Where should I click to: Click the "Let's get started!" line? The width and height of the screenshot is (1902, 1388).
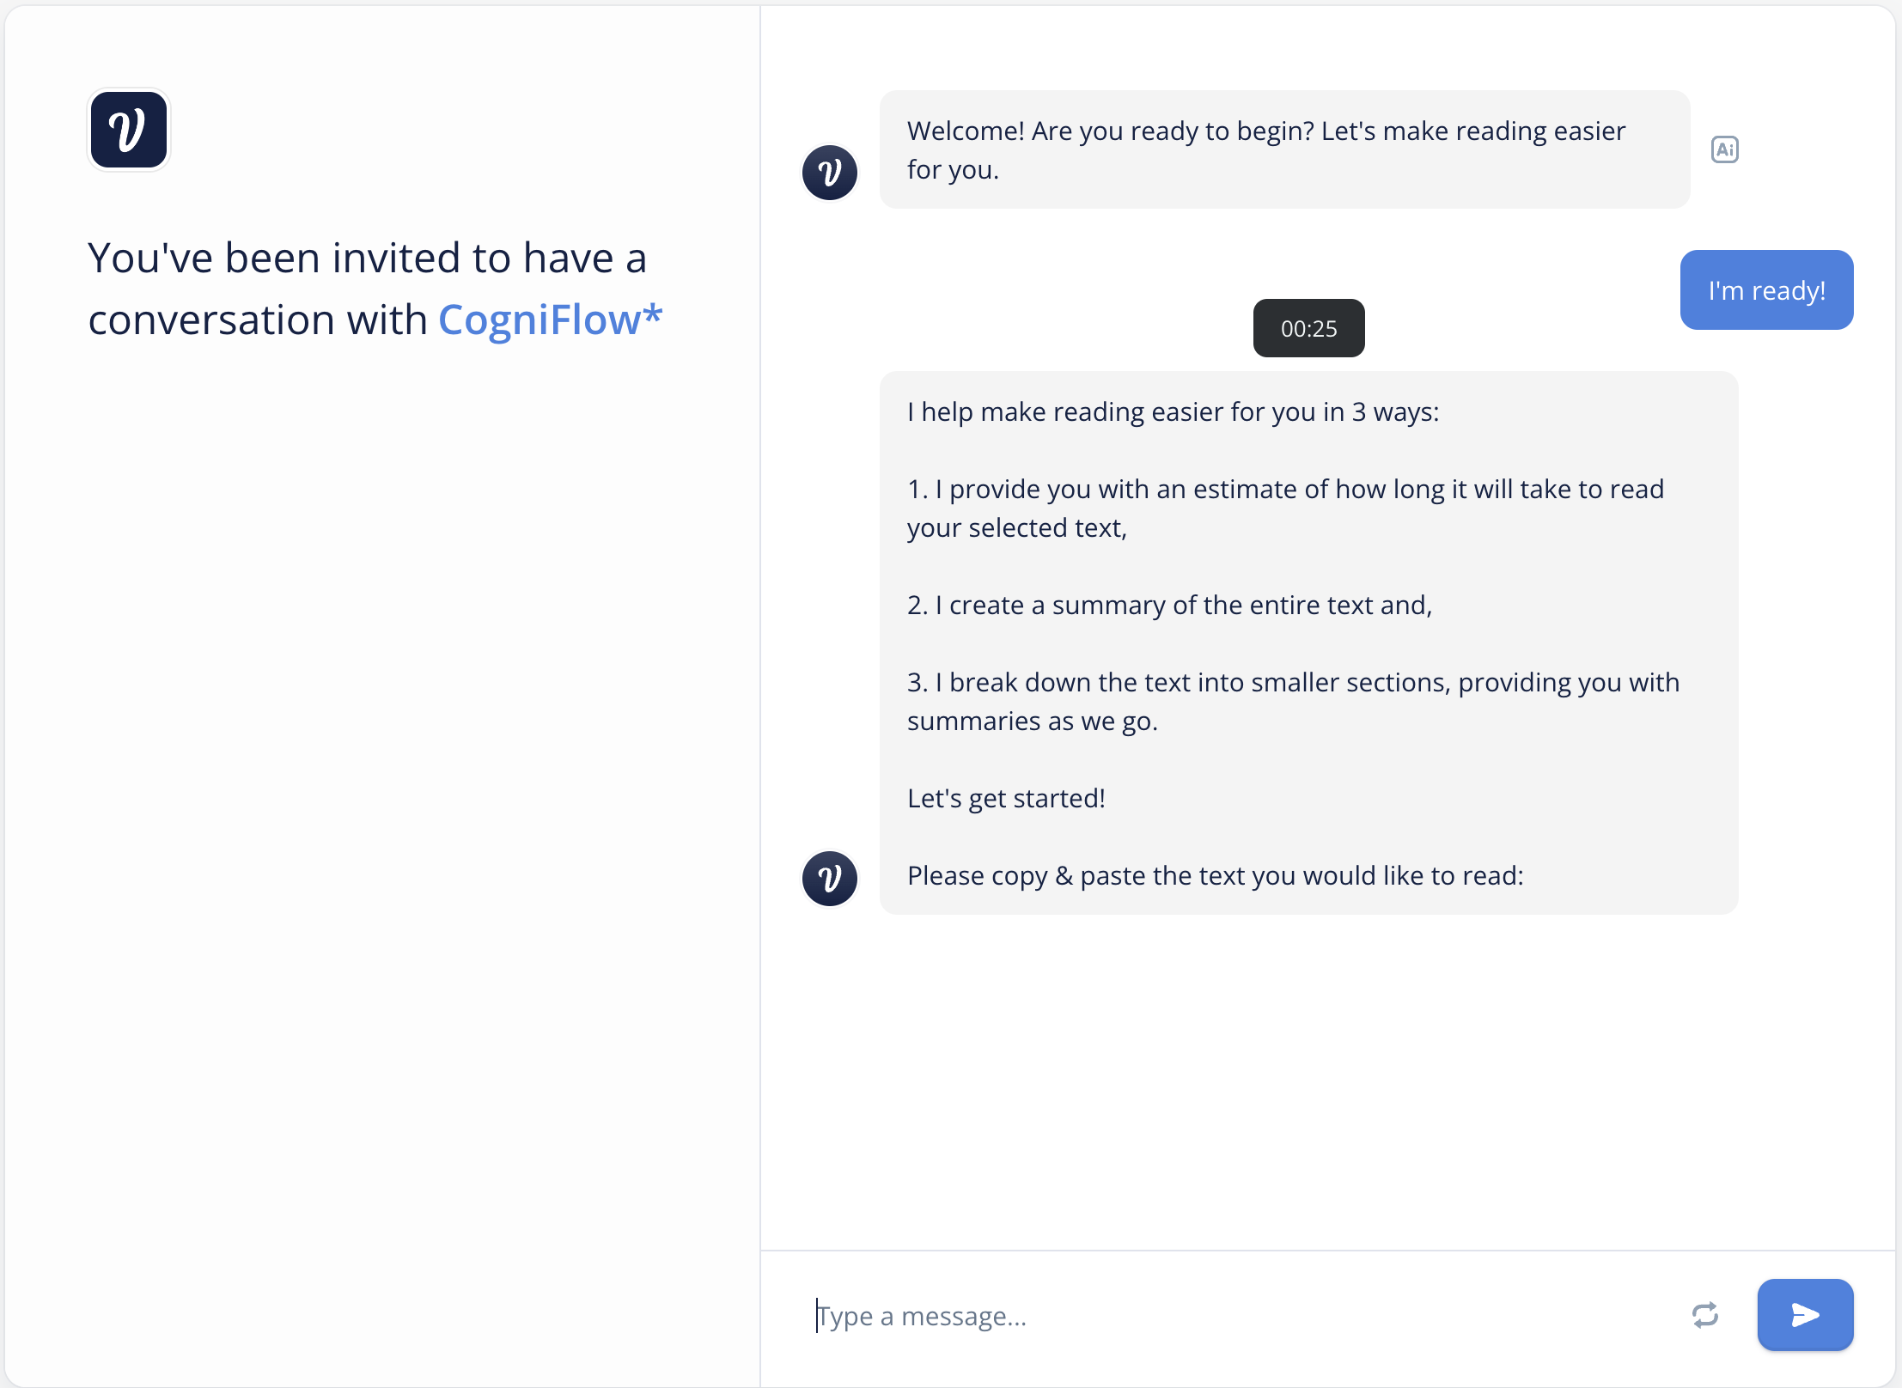[1006, 799]
